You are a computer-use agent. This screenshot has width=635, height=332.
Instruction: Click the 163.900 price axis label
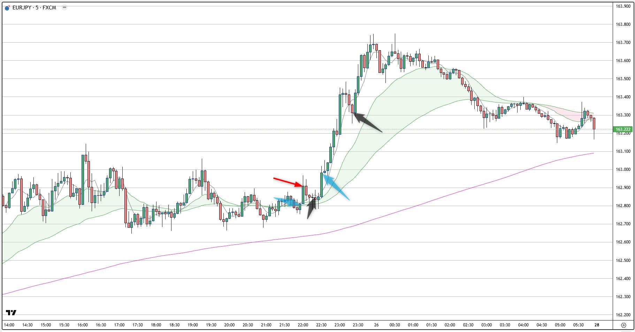pos(623,6)
